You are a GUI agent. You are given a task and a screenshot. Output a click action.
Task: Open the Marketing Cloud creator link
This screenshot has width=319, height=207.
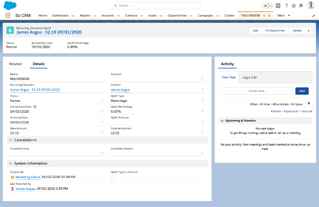point(28,177)
